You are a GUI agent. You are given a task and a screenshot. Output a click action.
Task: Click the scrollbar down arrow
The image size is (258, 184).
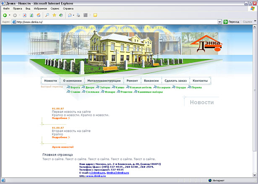(x=254, y=175)
